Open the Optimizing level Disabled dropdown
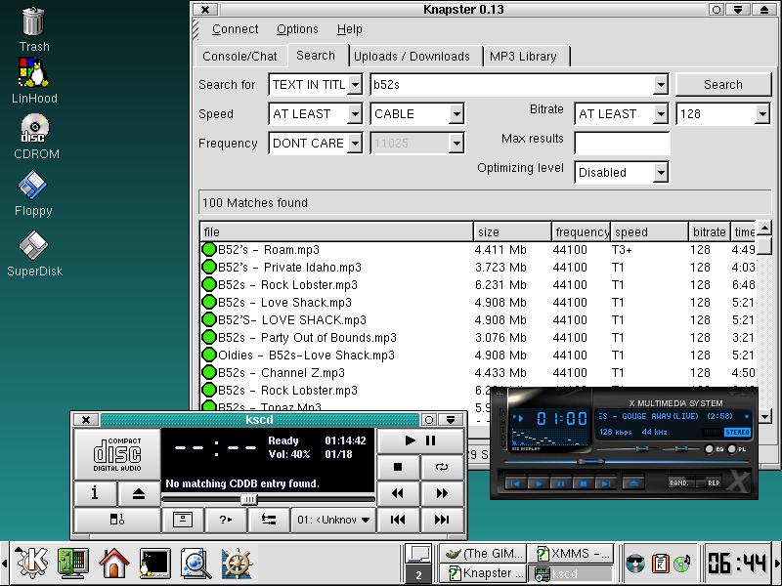Screen dimensions: 782x586 click(661, 173)
